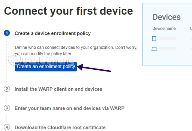Expand the Create a device enrollment policy step

[x=52, y=33]
